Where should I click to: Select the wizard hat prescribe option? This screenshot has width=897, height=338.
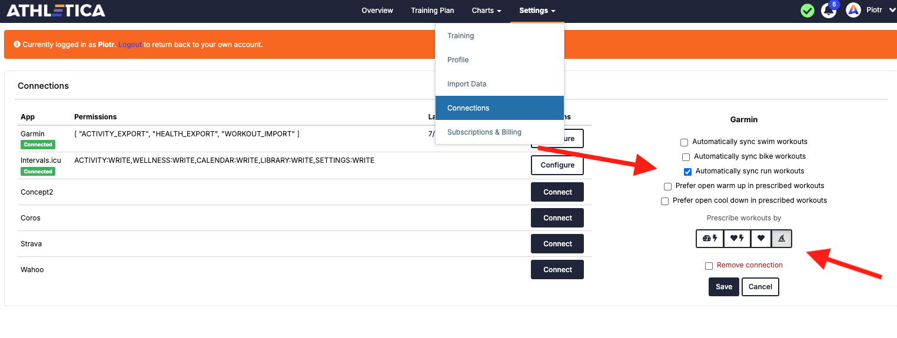782,238
